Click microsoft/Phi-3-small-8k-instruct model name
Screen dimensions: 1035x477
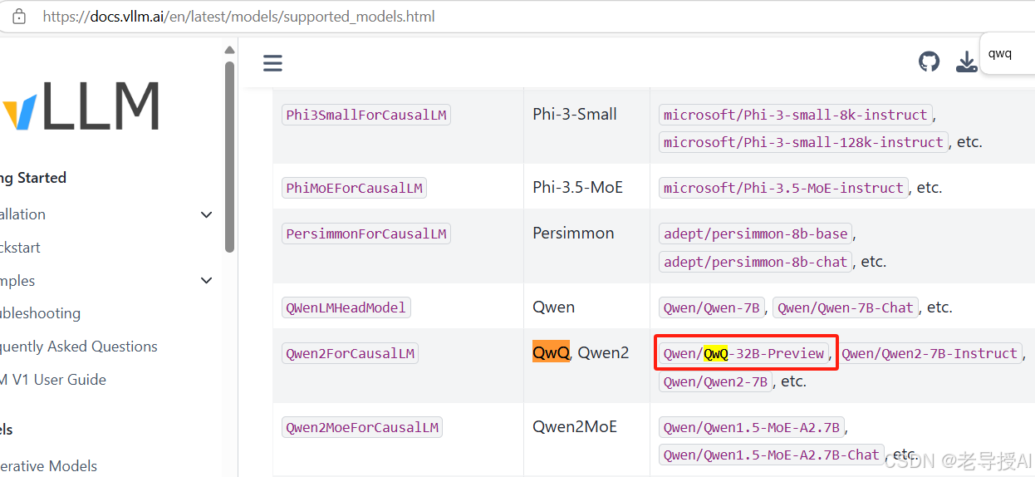pos(796,115)
